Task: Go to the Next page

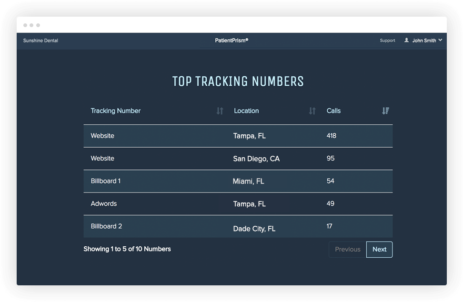Action: [379, 249]
